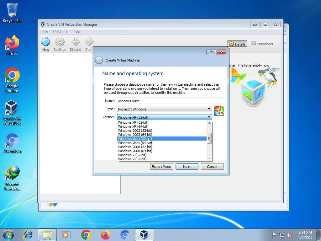Open Firefox from the taskbar
Image resolution: width=321 pixels, height=241 pixels.
pos(106,235)
